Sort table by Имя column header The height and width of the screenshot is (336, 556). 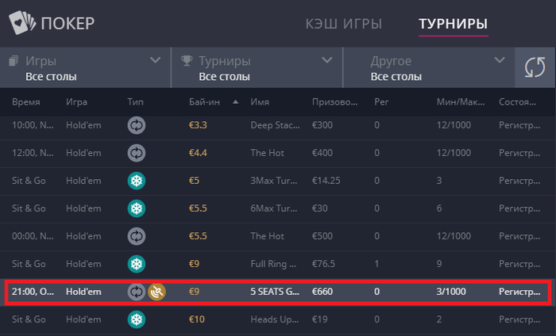click(x=260, y=102)
